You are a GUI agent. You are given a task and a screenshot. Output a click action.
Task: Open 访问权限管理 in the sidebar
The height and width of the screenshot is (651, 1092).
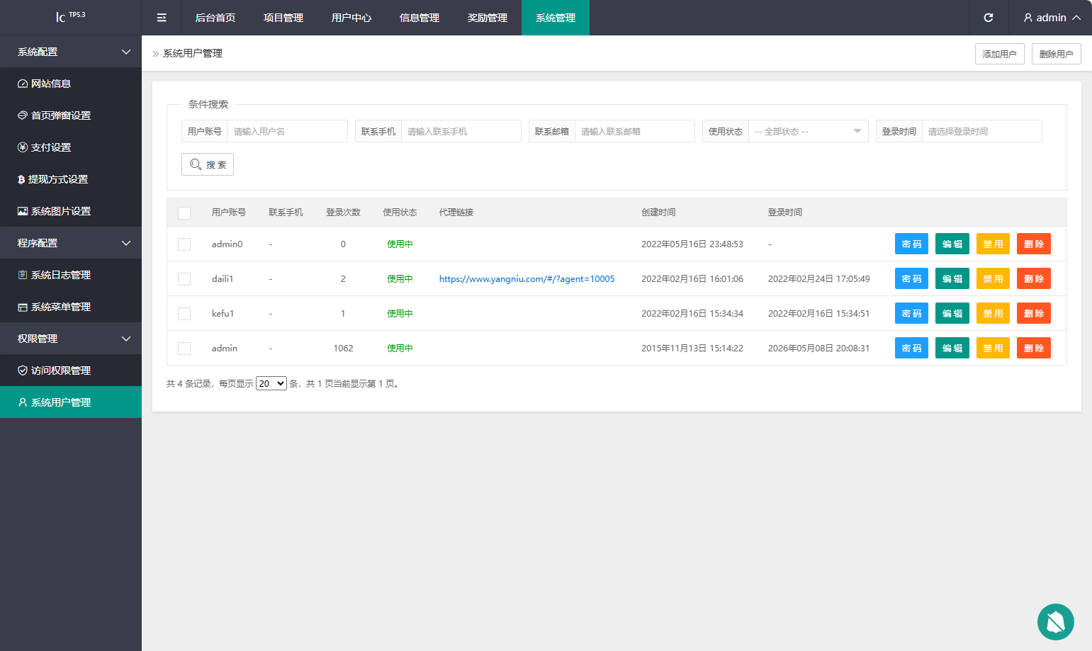pos(71,370)
